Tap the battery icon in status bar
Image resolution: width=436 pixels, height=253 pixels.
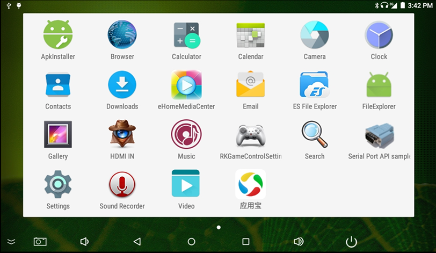click(x=402, y=5)
